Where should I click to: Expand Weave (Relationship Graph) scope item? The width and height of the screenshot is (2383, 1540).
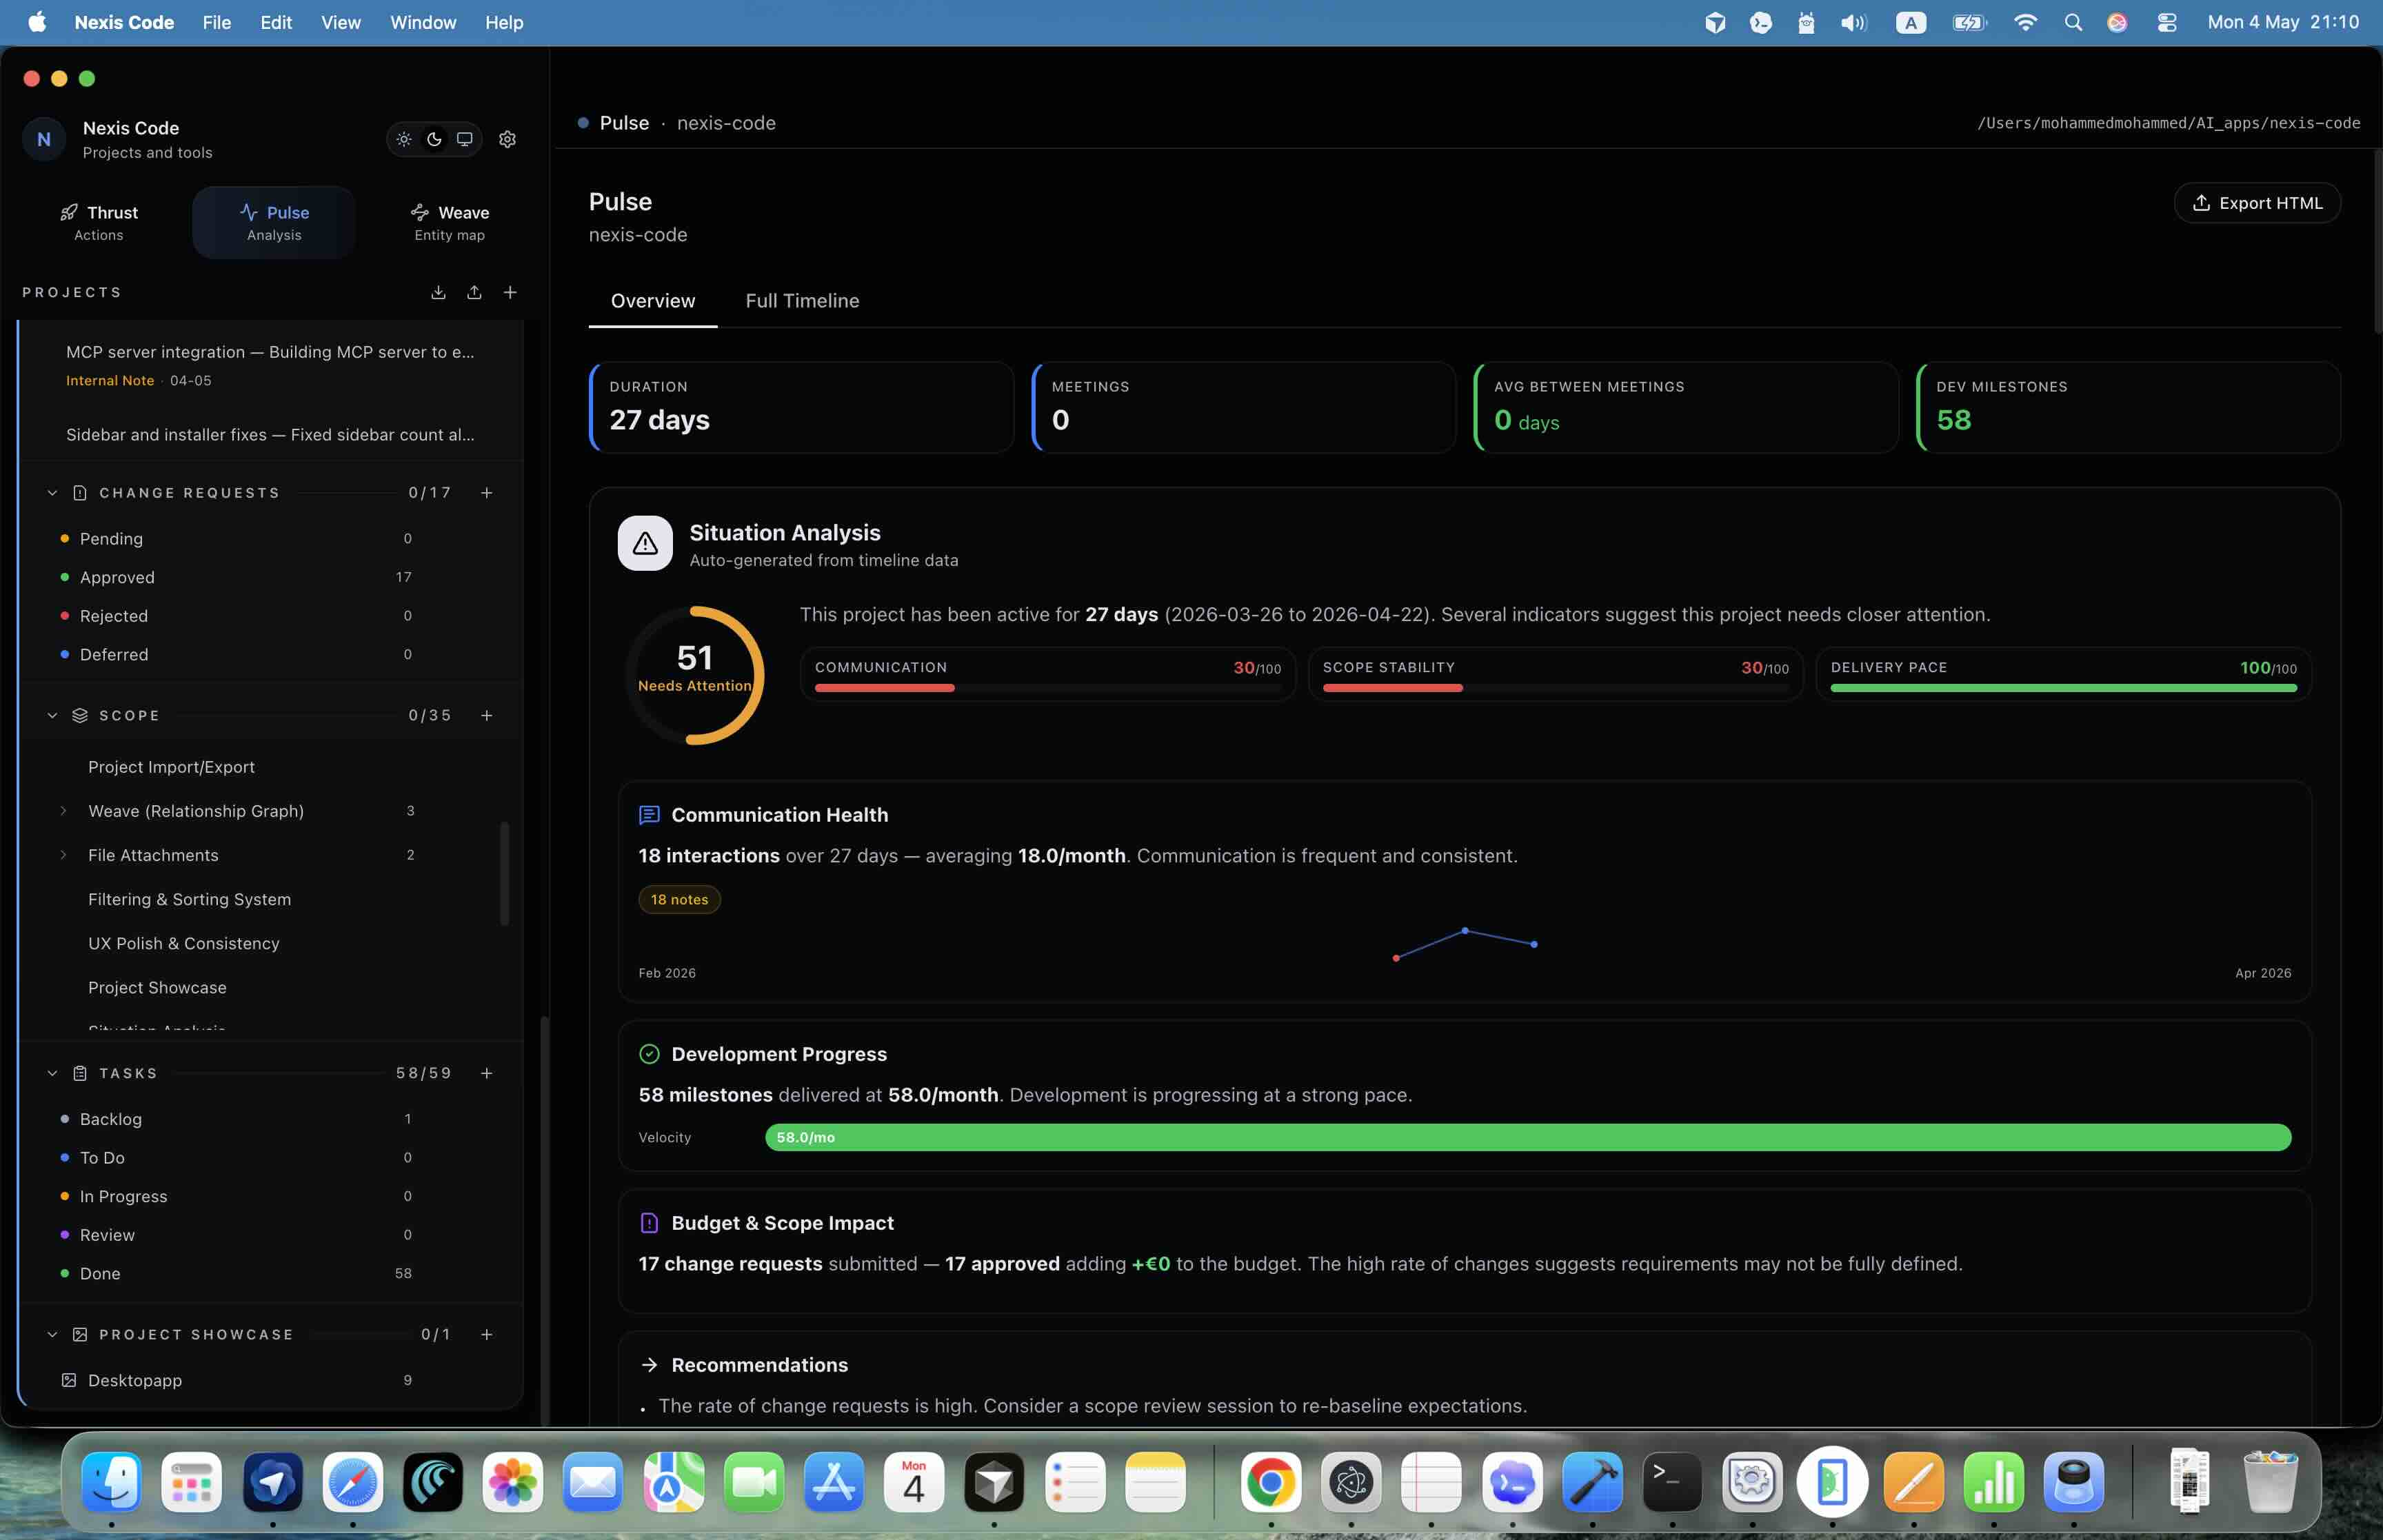(x=63, y=811)
